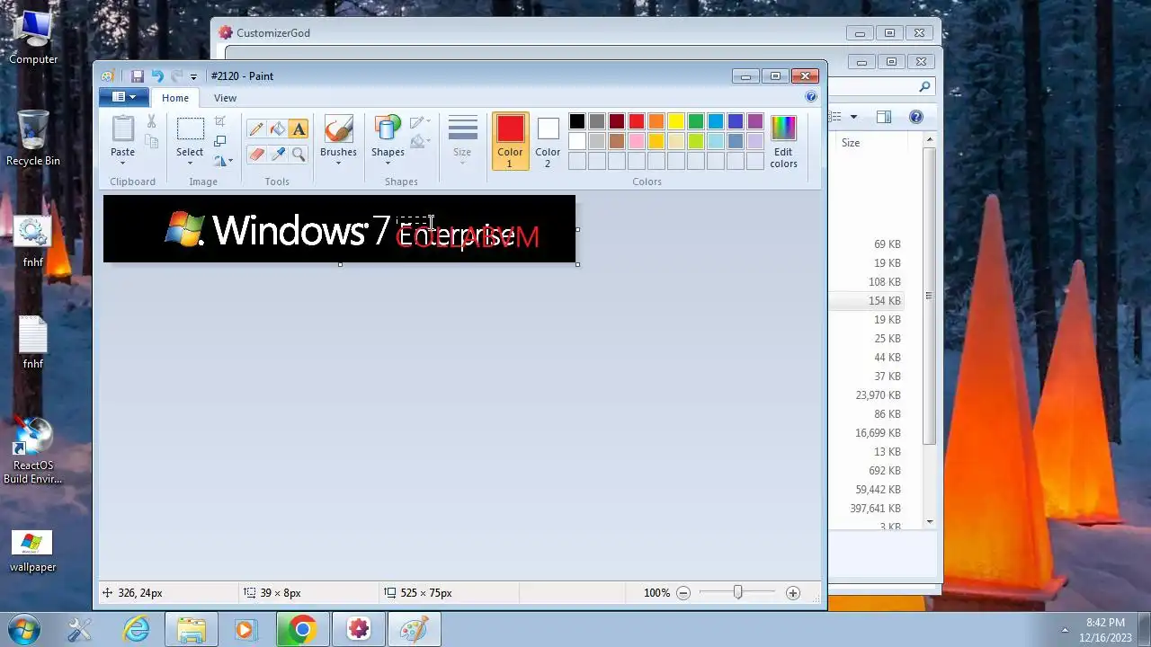Click the Crop icon in Image group
1151x647 pixels.
click(x=220, y=121)
